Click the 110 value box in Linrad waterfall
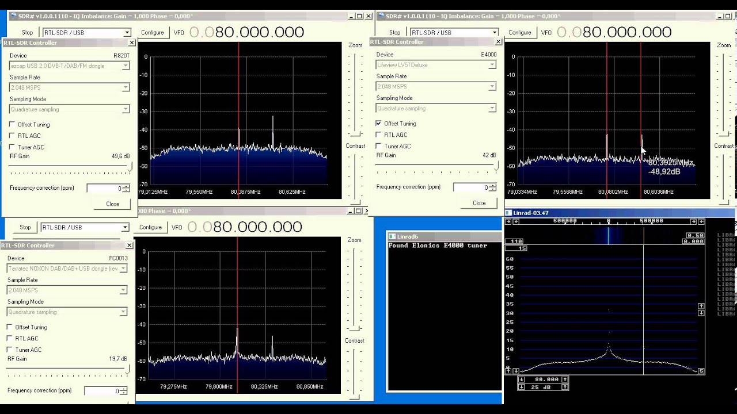 tap(514, 241)
